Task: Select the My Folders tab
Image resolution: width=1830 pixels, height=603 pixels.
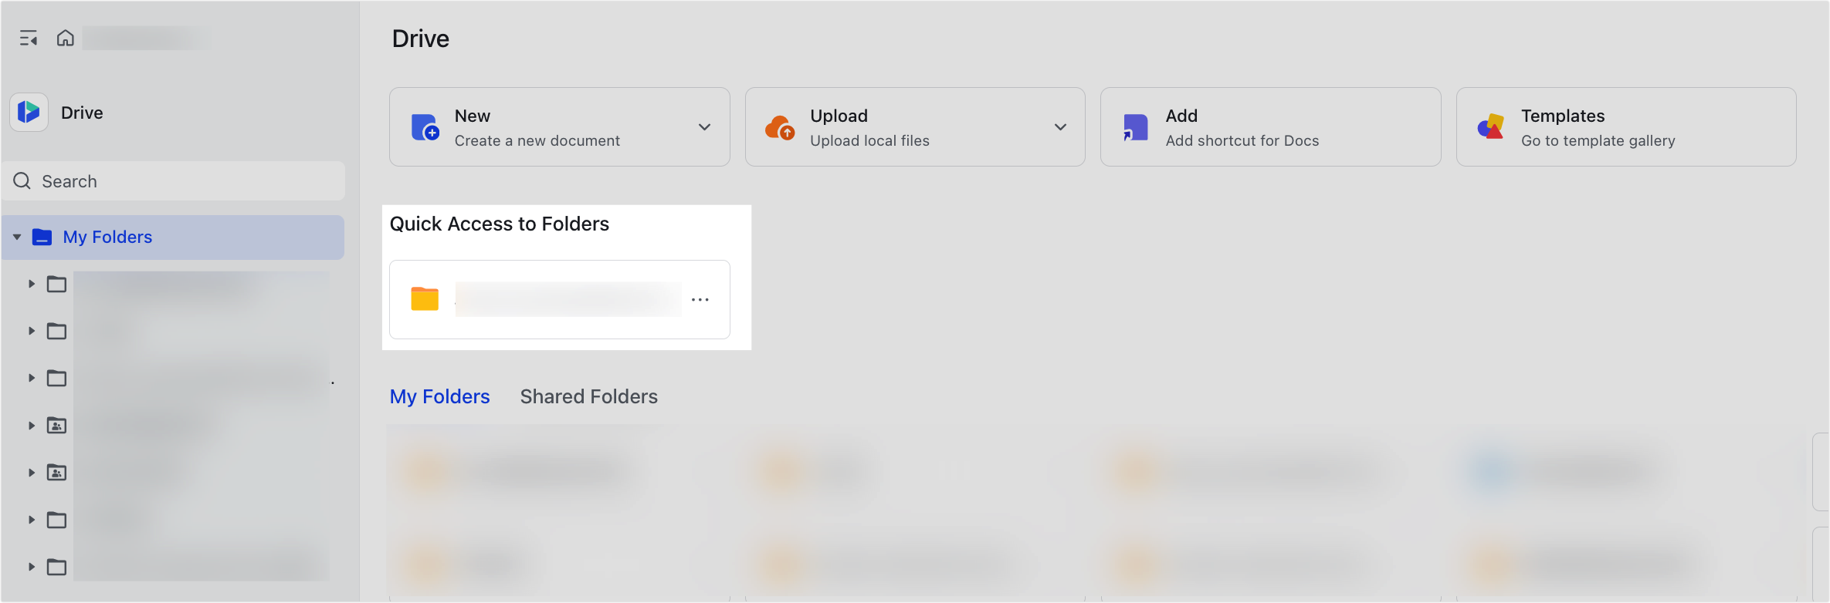Action: [439, 396]
